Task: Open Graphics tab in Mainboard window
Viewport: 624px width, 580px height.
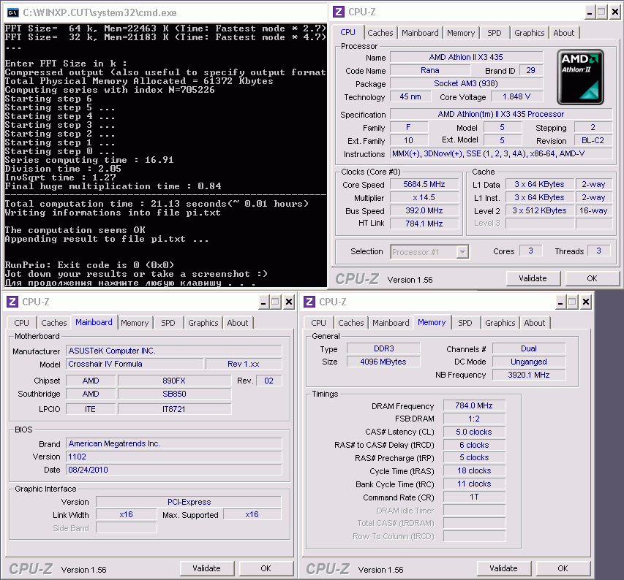Action: coord(203,323)
